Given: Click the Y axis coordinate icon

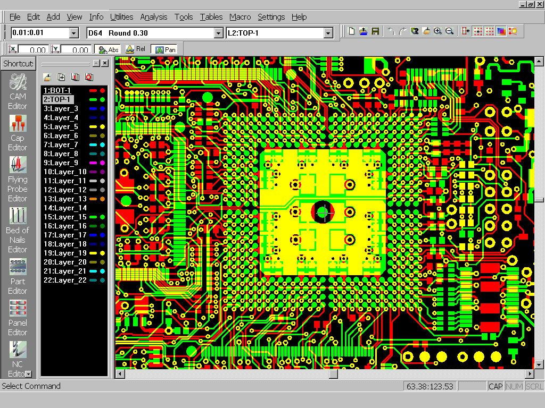Looking at the screenshot, I should [55, 49].
